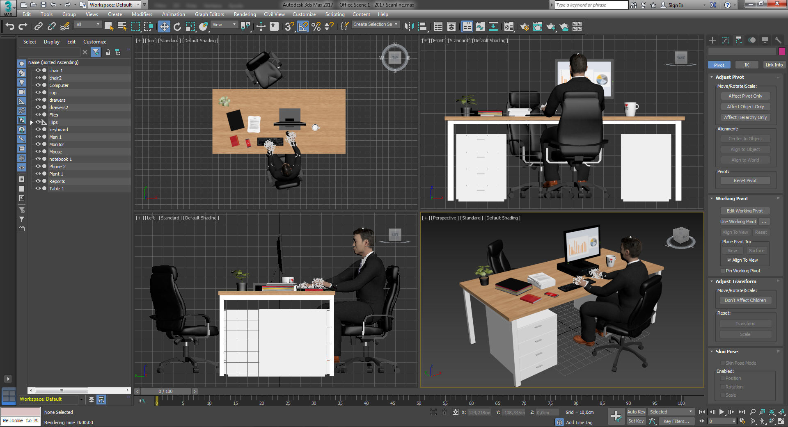Hide the Plant 1 object
Image resolution: width=788 pixels, height=427 pixels.
[38, 174]
